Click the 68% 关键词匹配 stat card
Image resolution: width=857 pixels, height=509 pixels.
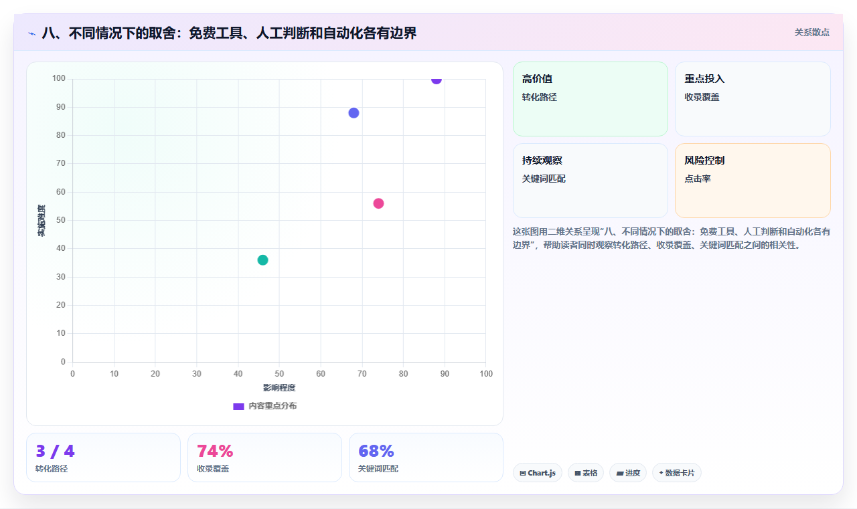coord(426,457)
